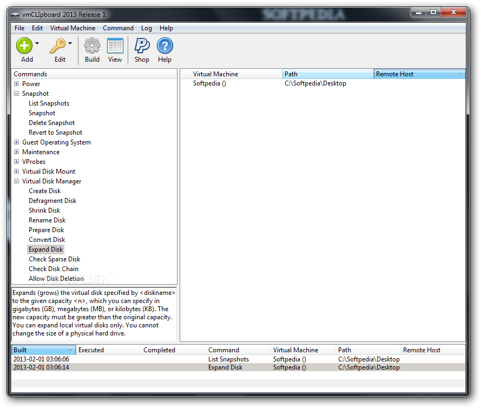Click the blue Help question icon
The width and height of the screenshot is (481, 408).
point(164,45)
